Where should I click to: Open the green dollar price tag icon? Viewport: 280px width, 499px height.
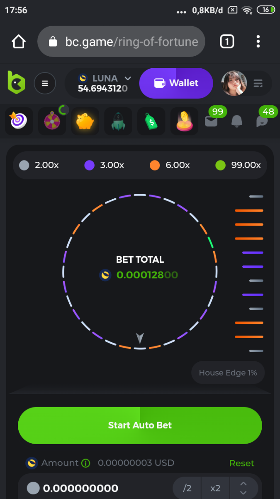pyautogui.click(x=151, y=121)
